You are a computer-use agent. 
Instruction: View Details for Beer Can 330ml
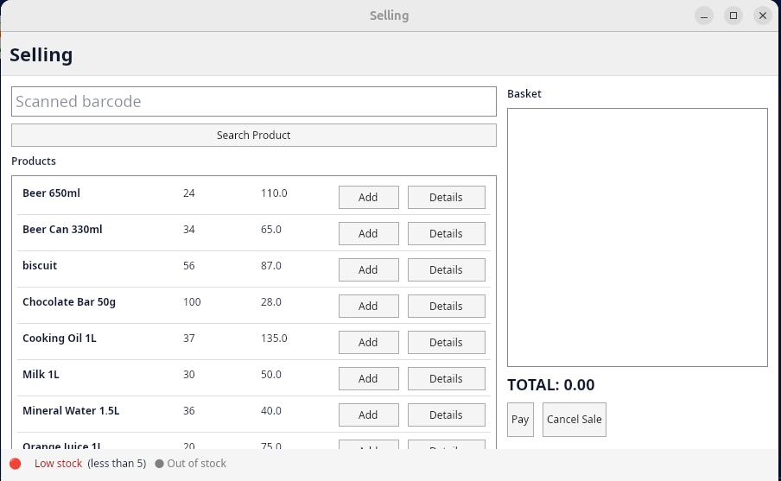[446, 233]
